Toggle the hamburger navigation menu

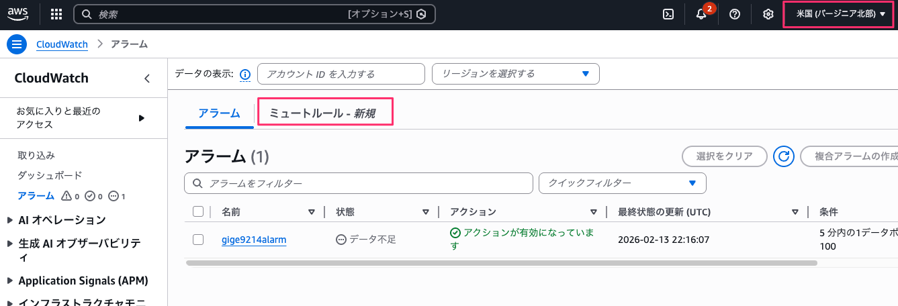(17, 44)
